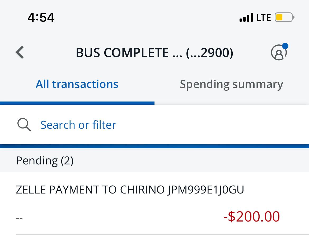Focus the Search or filter field
Viewport: 309px width, 235px height.
(x=154, y=125)
